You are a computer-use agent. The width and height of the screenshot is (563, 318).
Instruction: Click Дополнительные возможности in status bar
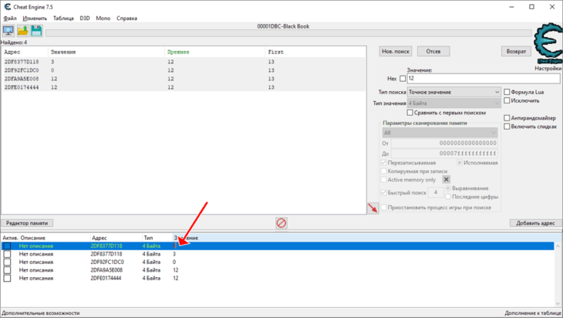pos(41,313)
